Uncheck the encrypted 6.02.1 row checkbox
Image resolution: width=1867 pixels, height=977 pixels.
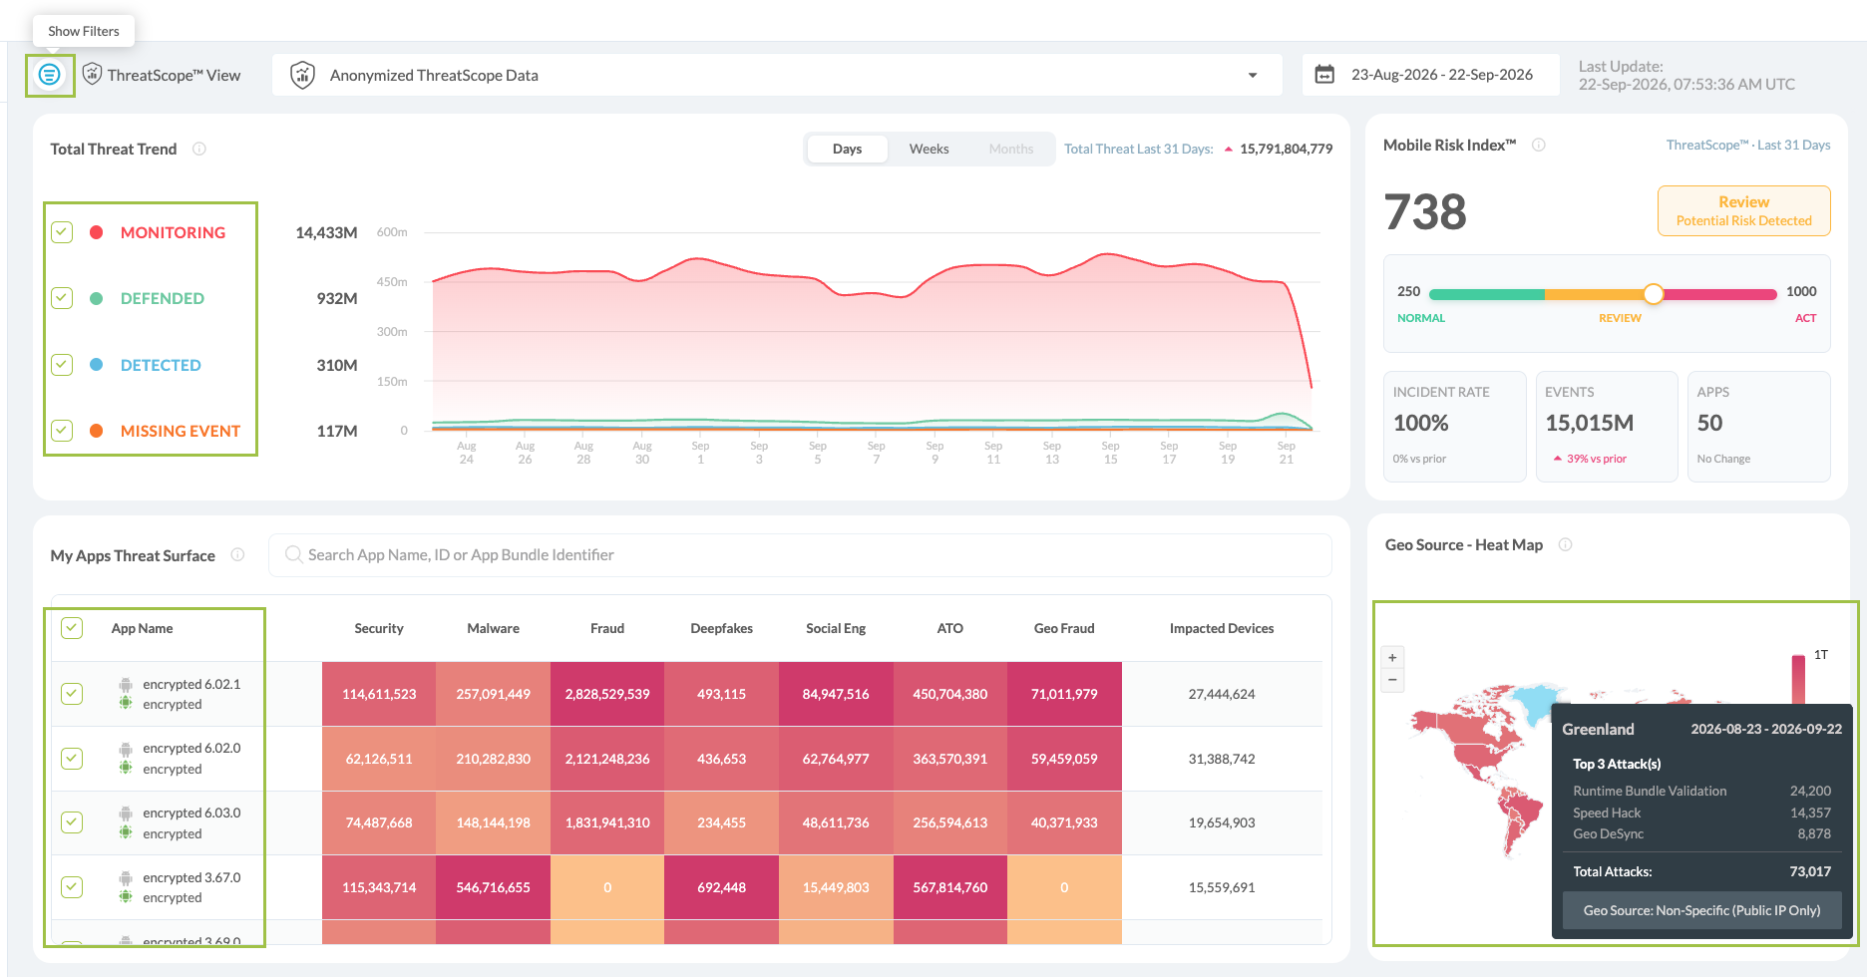pyautogui.click(x=72, y=694)
